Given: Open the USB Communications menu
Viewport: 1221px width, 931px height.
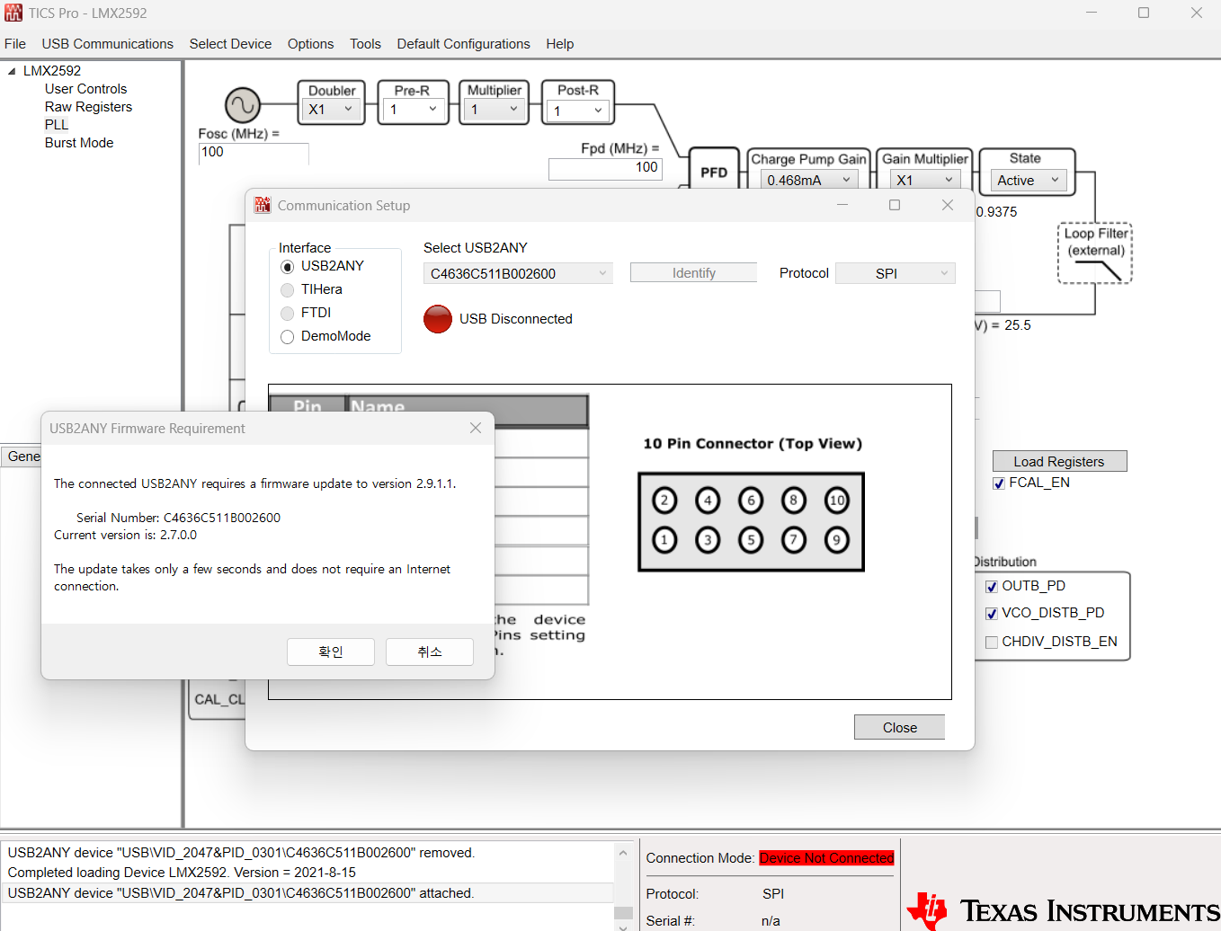Looking at the screenshot, I should tap(107, 44).
